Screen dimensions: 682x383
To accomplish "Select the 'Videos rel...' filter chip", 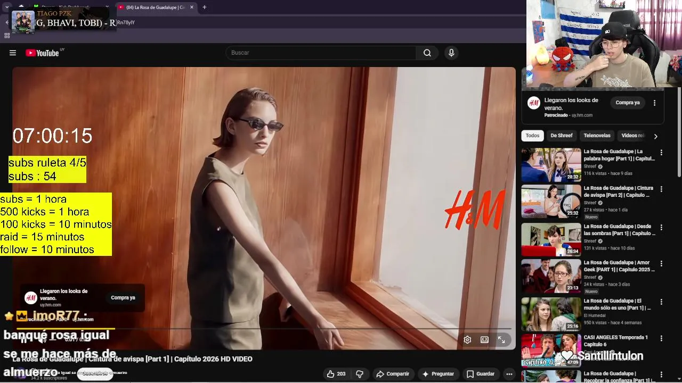I will [x=633, y=136].
